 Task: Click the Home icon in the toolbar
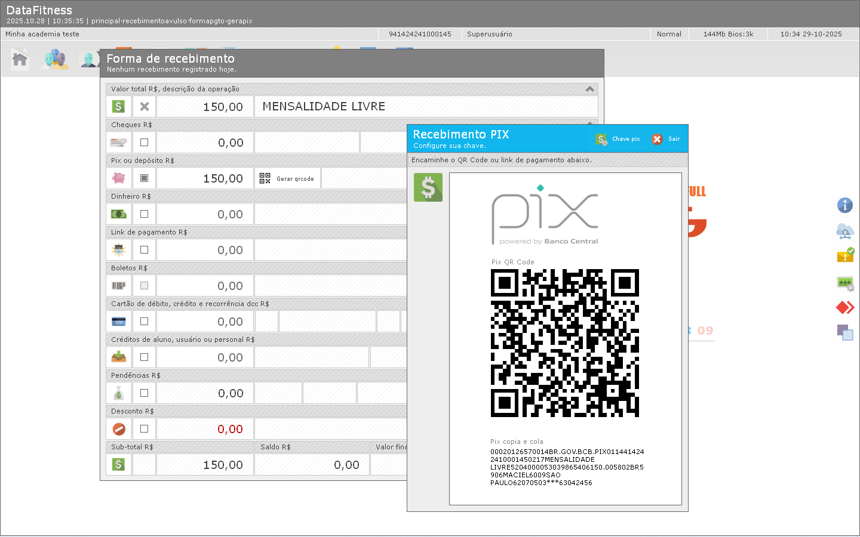[20, 59]
